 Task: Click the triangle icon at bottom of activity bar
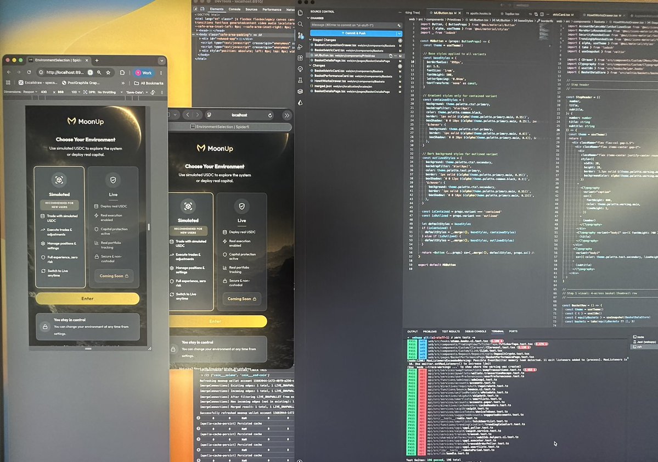click(300, 103)
